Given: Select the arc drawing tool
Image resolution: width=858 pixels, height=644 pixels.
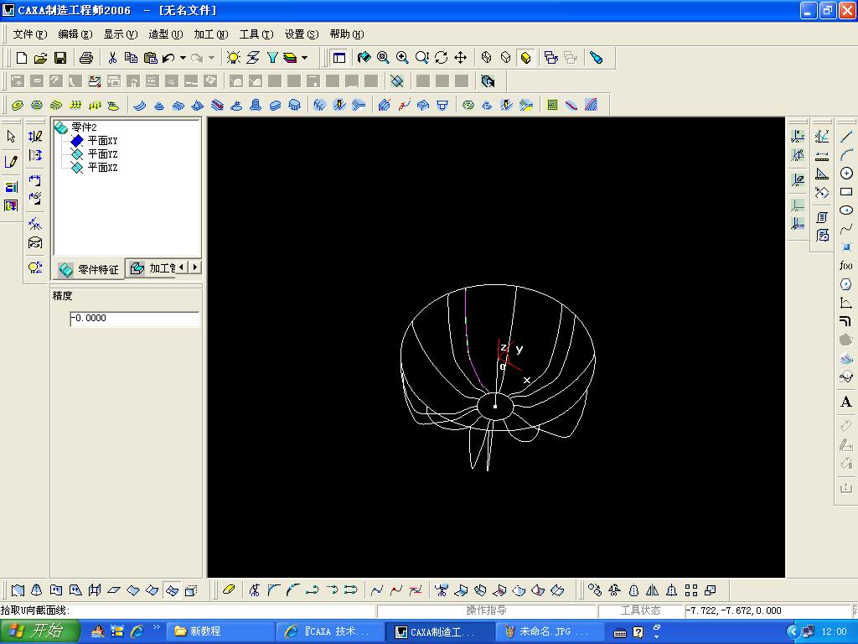Looking at the screenshot, I should pyautogui.click(x=846, y=155).
